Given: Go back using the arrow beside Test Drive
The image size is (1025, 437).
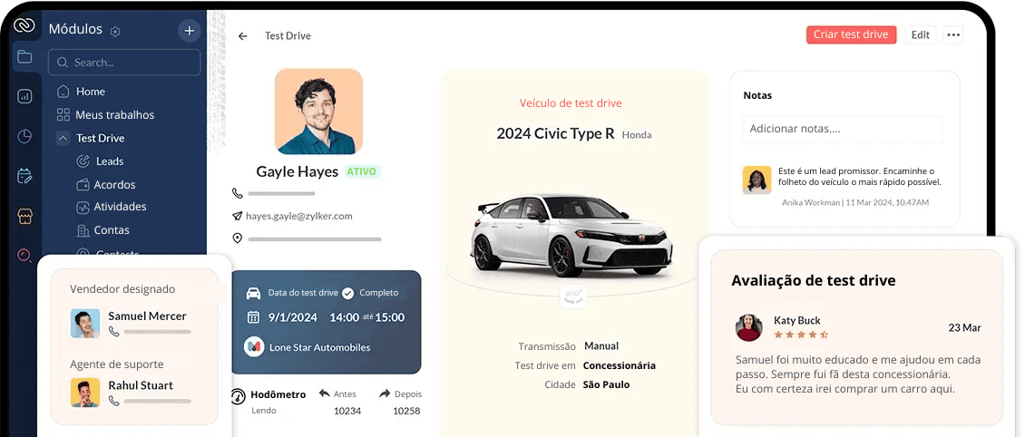Looking at the screenshot, I should (x=243, y=36).
